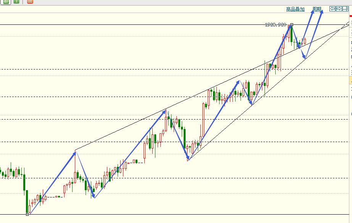Click the split-panel layout icon
352x223 pixels.
coord(345,9)
